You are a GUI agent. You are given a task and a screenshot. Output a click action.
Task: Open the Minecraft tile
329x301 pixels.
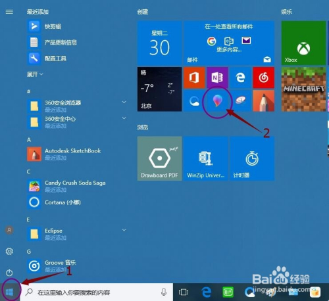point(303,89)
